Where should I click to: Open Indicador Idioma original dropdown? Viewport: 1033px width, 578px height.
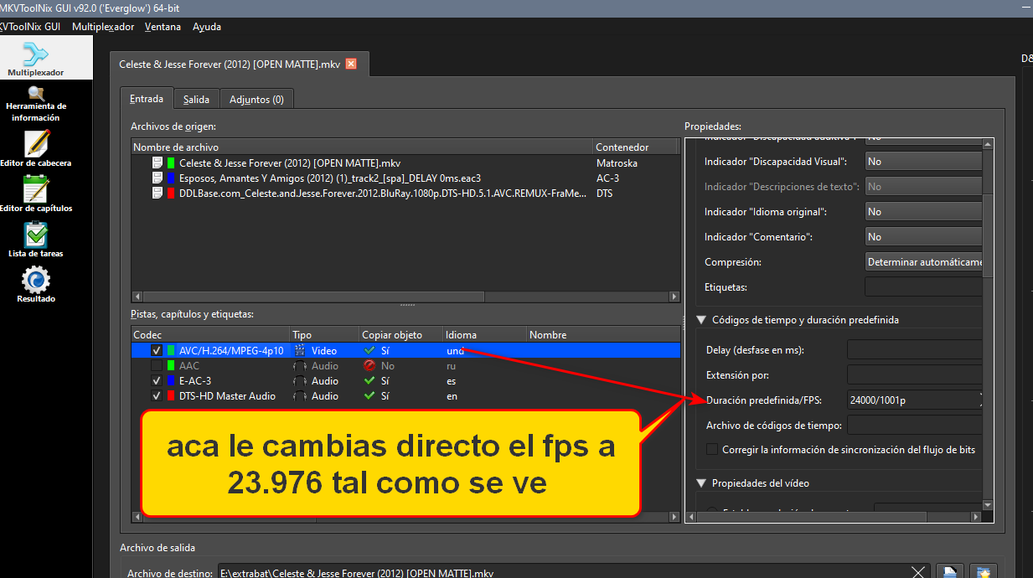pos(923,212)
